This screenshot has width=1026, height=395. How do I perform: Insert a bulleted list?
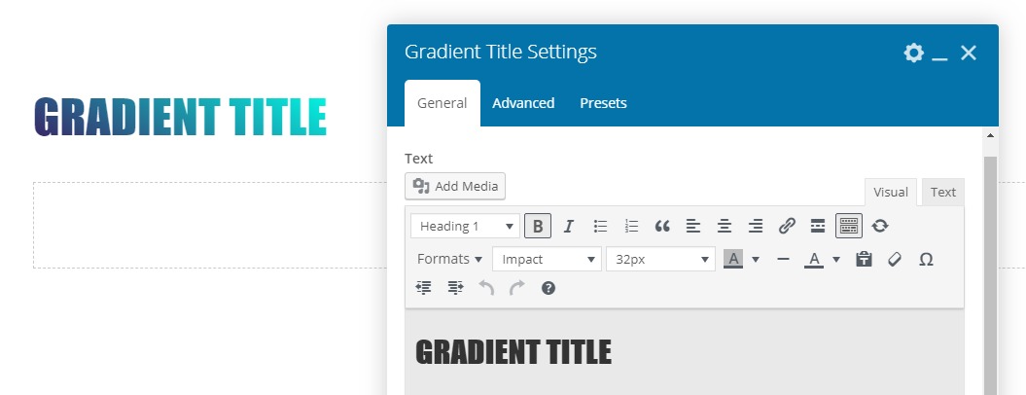pyautogui.click(x=600, y=226)
